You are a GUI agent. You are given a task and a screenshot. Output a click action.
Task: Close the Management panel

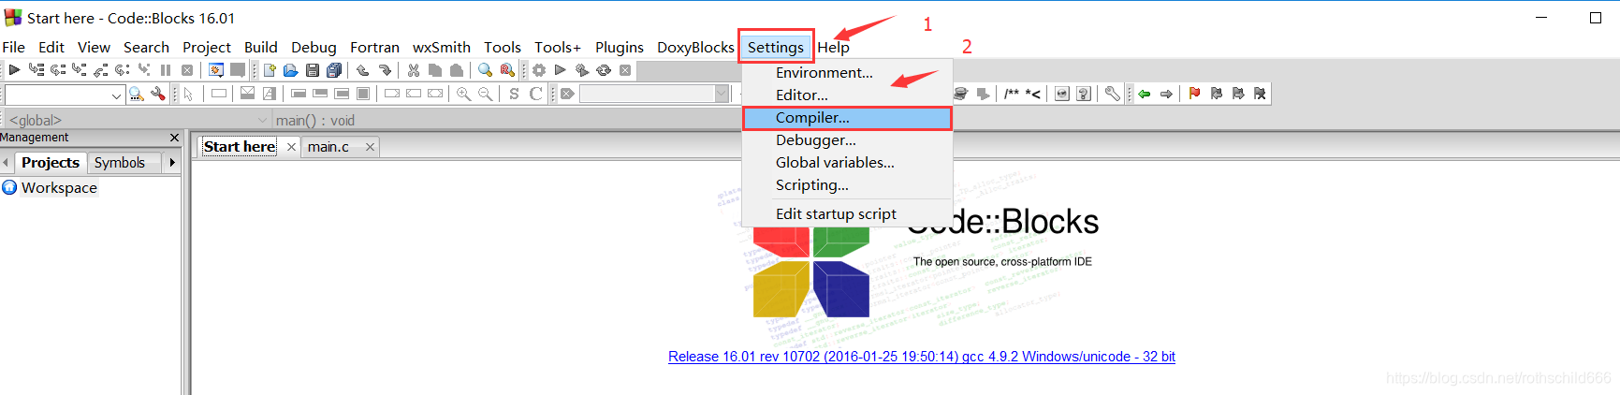pos(174,138)
